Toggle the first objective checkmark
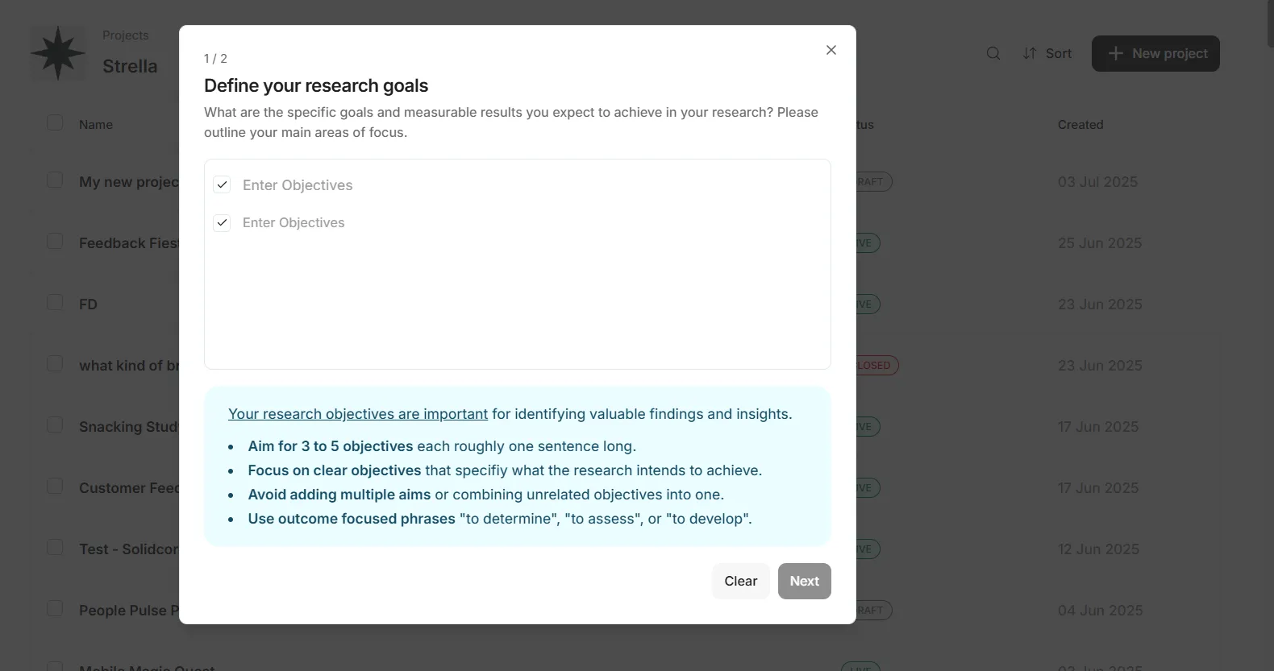1274x671 pixels. click(x=222, y=184)
